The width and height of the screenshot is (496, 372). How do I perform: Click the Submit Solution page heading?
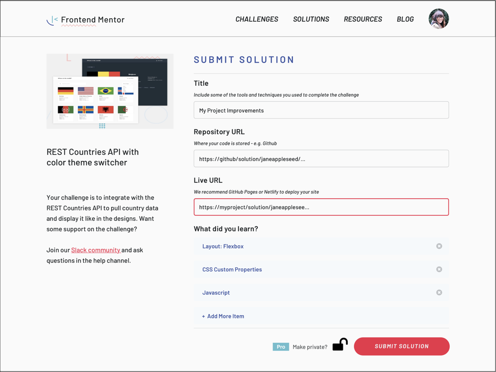pos(244,60)
